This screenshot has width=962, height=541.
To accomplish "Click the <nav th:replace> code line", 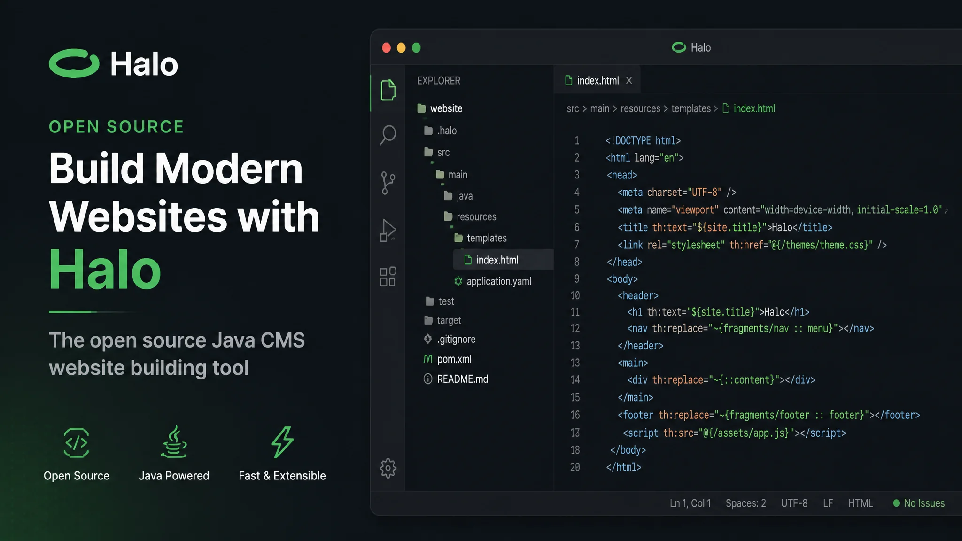I will pyautogui.click(x=751, y=328).
